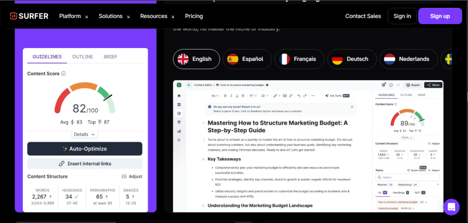
Task: Open the Resources dropdown menu
Action: (x=157, y=16)
